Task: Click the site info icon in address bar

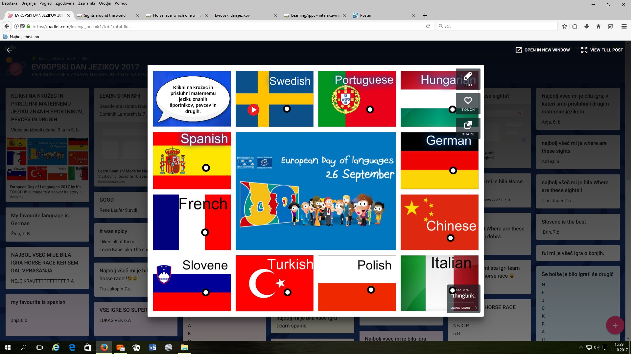Action: coord(16,27)
